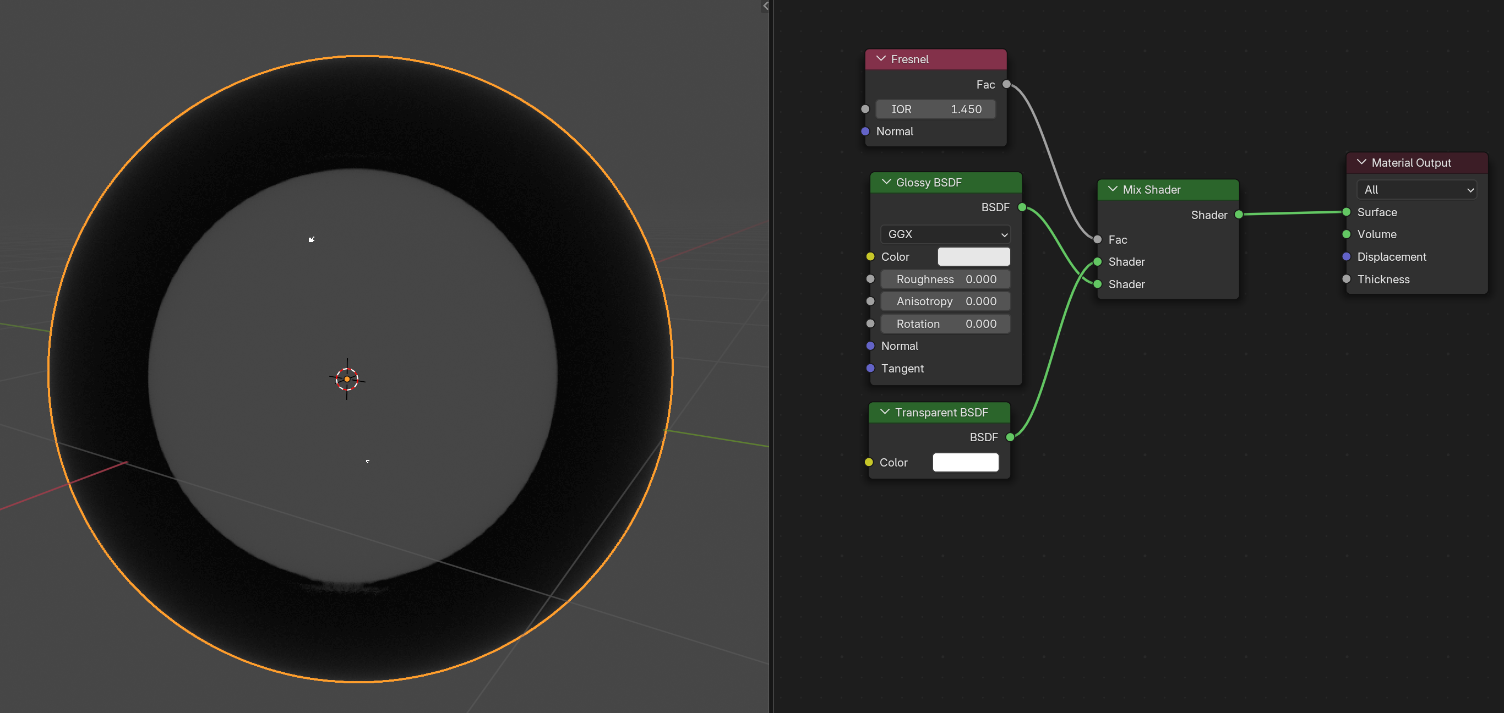The image size is (1504, 713).
Task: Click the Glossy BSDF Color swatch
Action: 973,257
